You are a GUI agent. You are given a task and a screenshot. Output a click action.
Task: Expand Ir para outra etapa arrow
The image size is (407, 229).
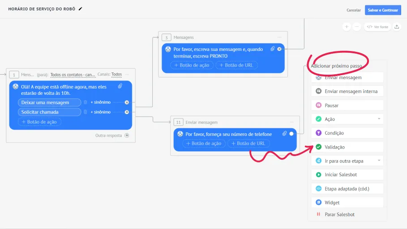point(379,161)
